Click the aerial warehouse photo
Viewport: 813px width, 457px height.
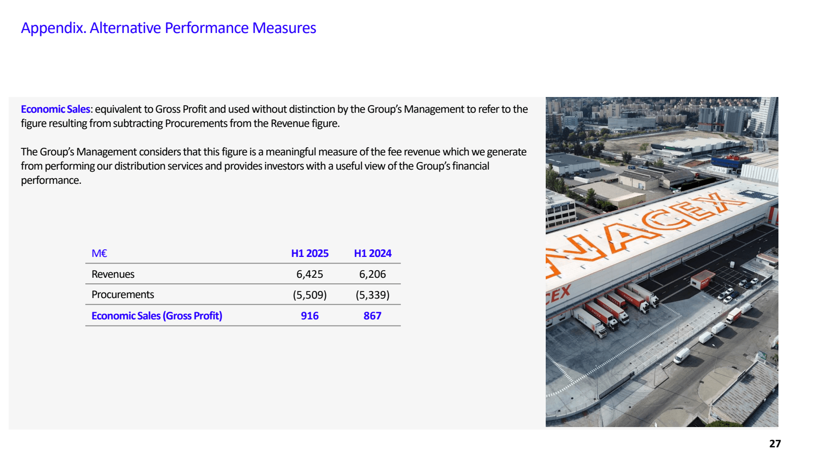(662, 262)
